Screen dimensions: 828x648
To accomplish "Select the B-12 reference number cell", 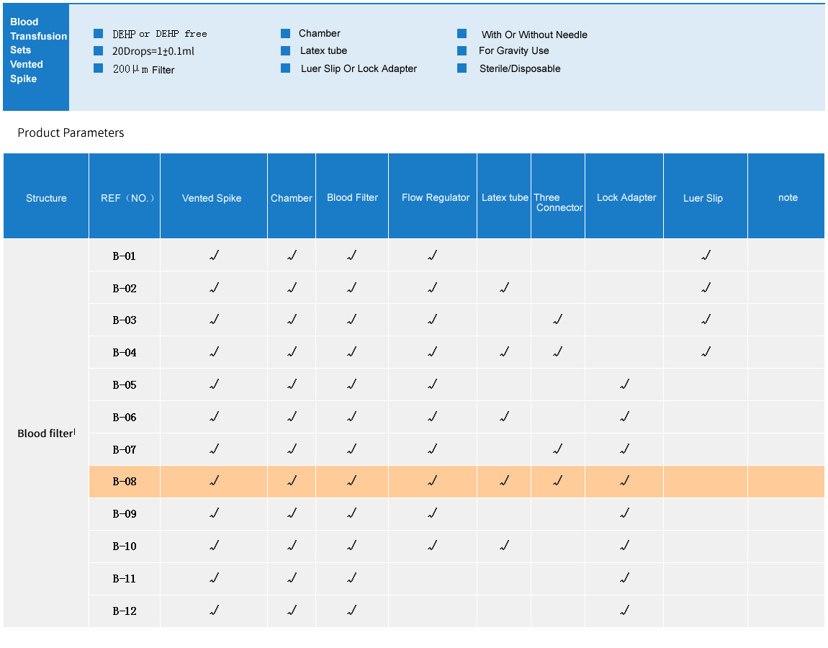I will pos(125,611).
